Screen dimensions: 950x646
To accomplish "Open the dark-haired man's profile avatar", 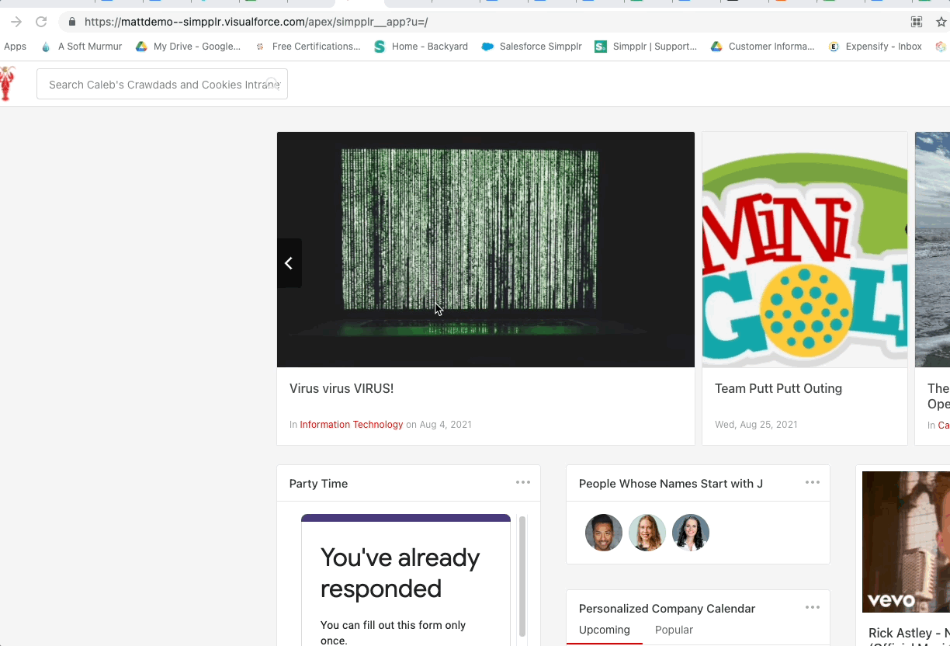I will pos(604,533).
